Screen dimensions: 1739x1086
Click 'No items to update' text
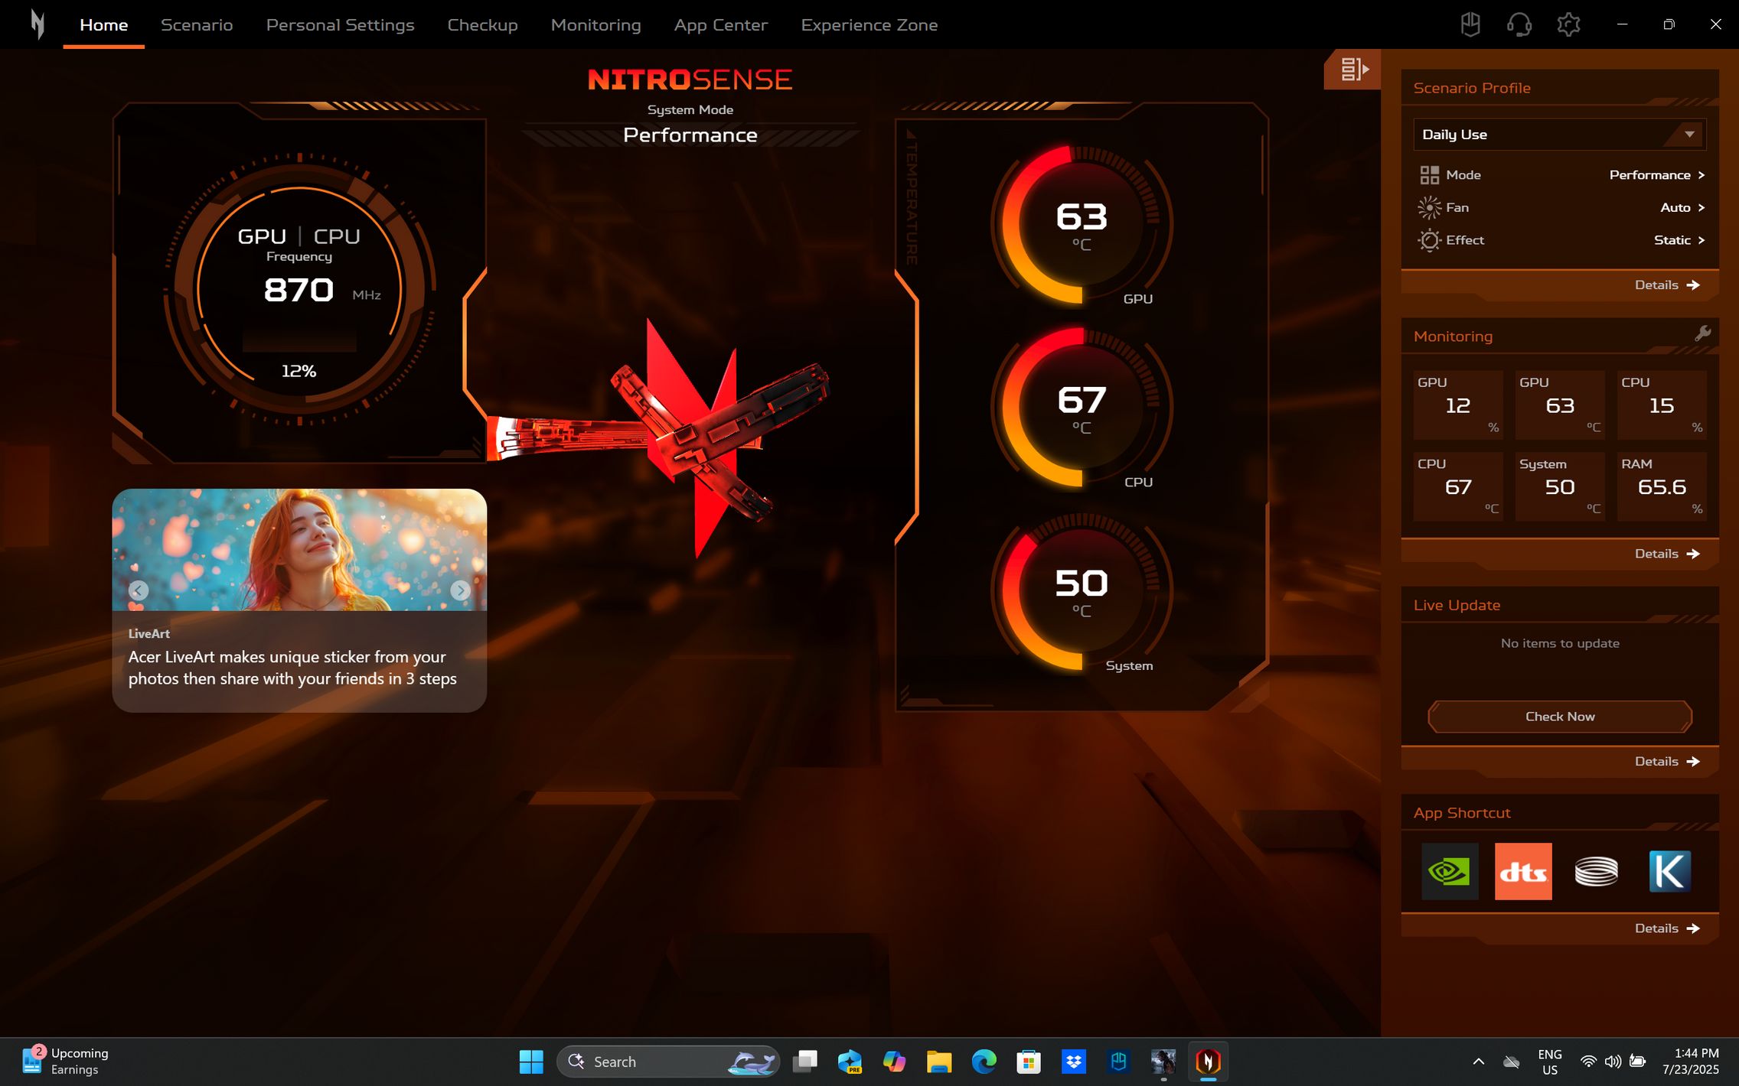[x=1559, y=643]
